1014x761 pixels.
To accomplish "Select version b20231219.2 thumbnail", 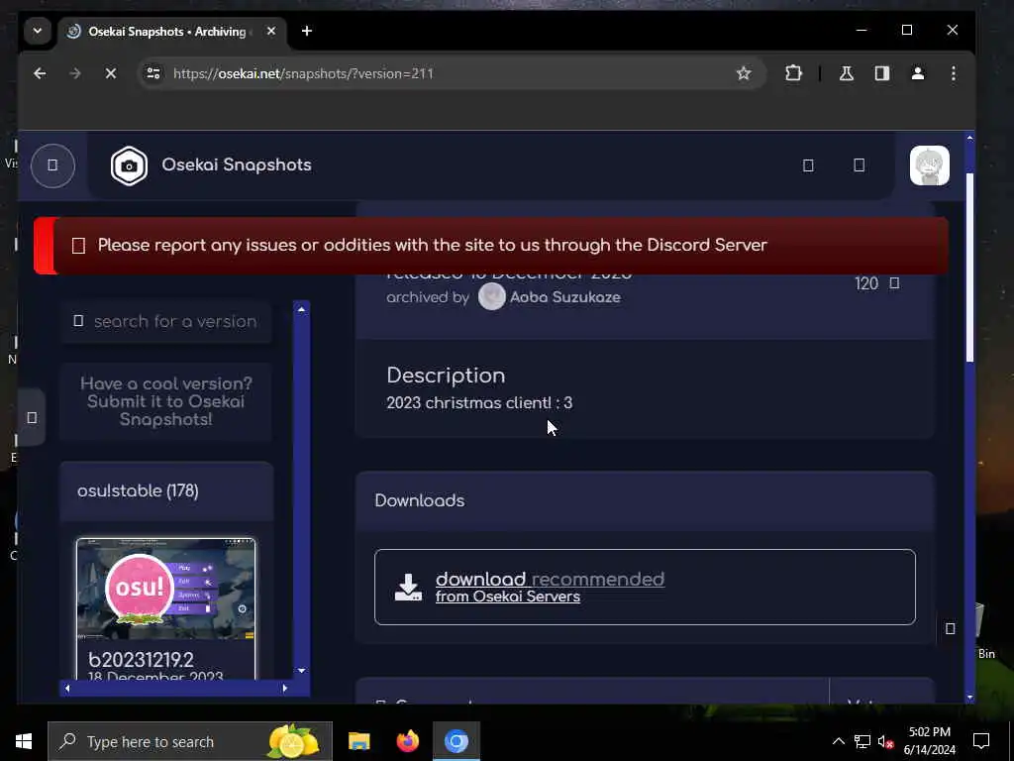I will click(166, 589).
